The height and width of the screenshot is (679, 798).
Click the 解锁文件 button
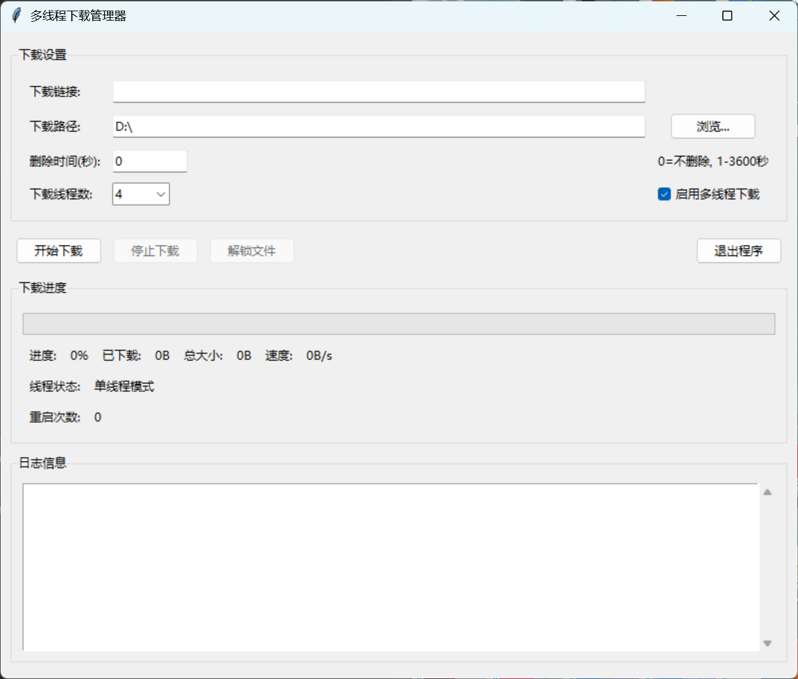tap(252, 251)
